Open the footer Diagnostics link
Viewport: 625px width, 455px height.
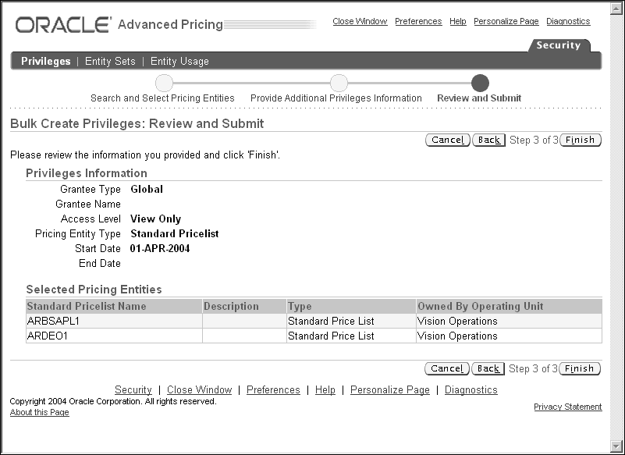coord(471,389)
